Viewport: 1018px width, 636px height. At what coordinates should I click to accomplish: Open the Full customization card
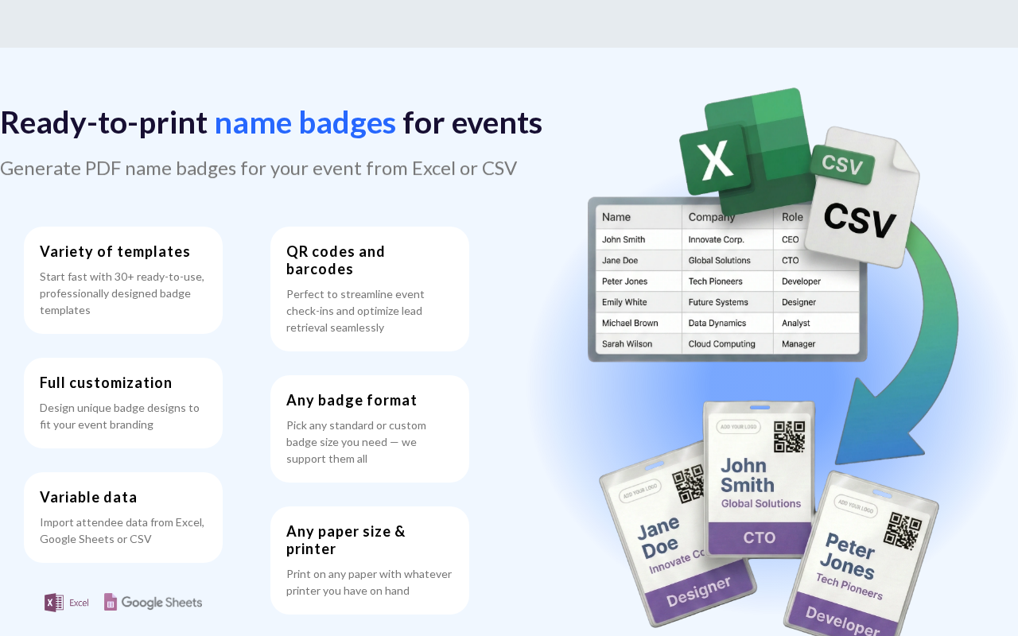[x=123, y=403]
